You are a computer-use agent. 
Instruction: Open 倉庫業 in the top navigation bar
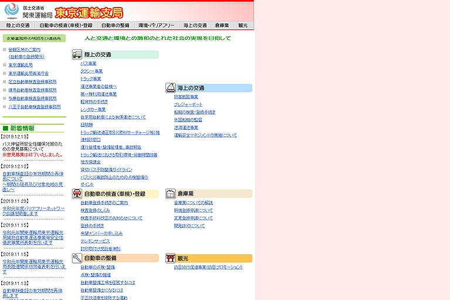point(222,25)
